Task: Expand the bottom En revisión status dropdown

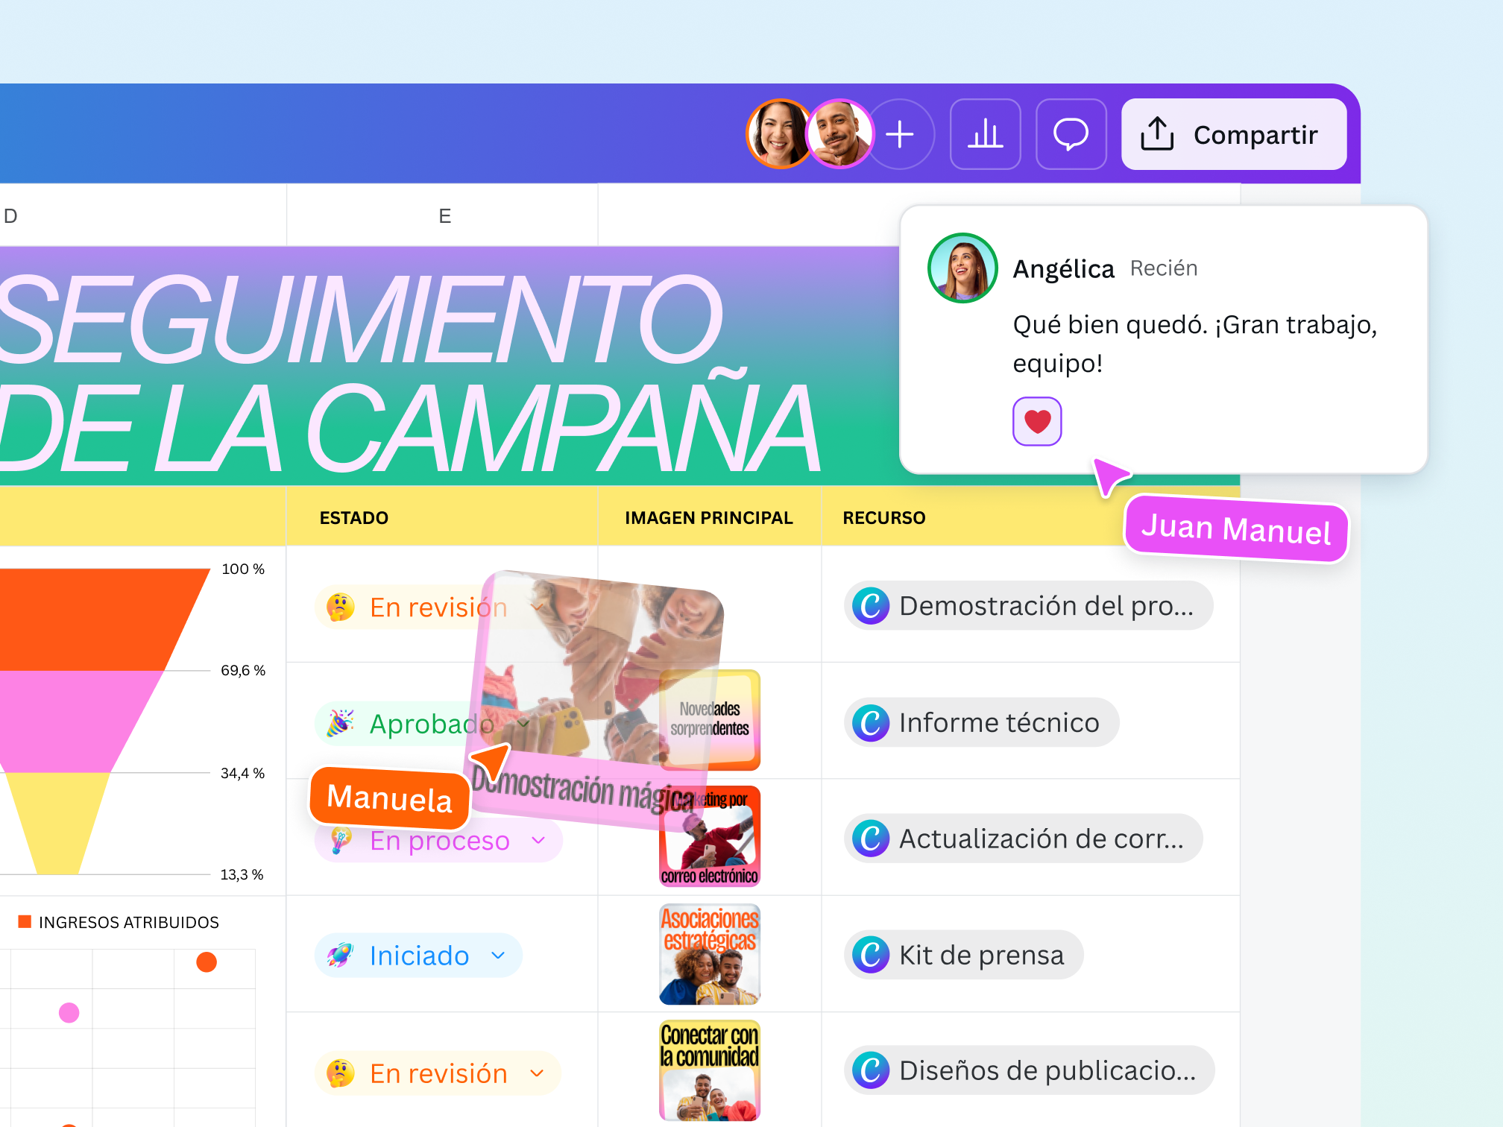Action: pos(537,1073)
